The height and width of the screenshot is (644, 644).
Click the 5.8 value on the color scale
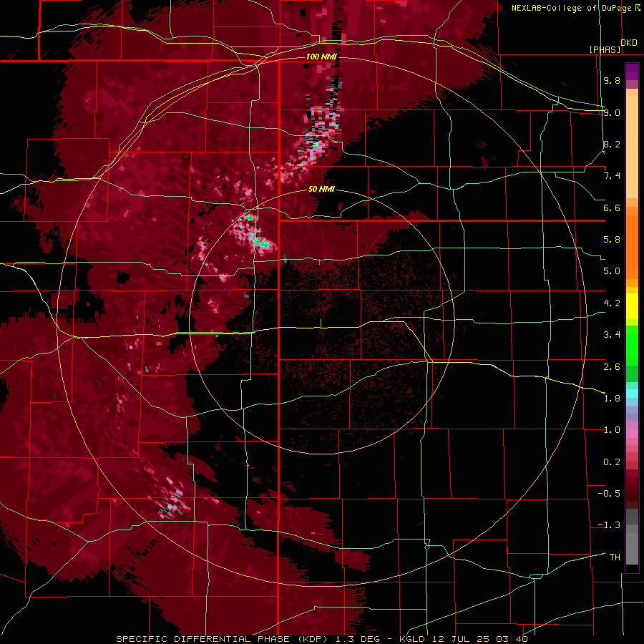612,240
